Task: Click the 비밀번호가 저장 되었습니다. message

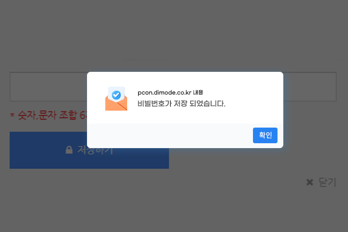Action: (181, 104)
